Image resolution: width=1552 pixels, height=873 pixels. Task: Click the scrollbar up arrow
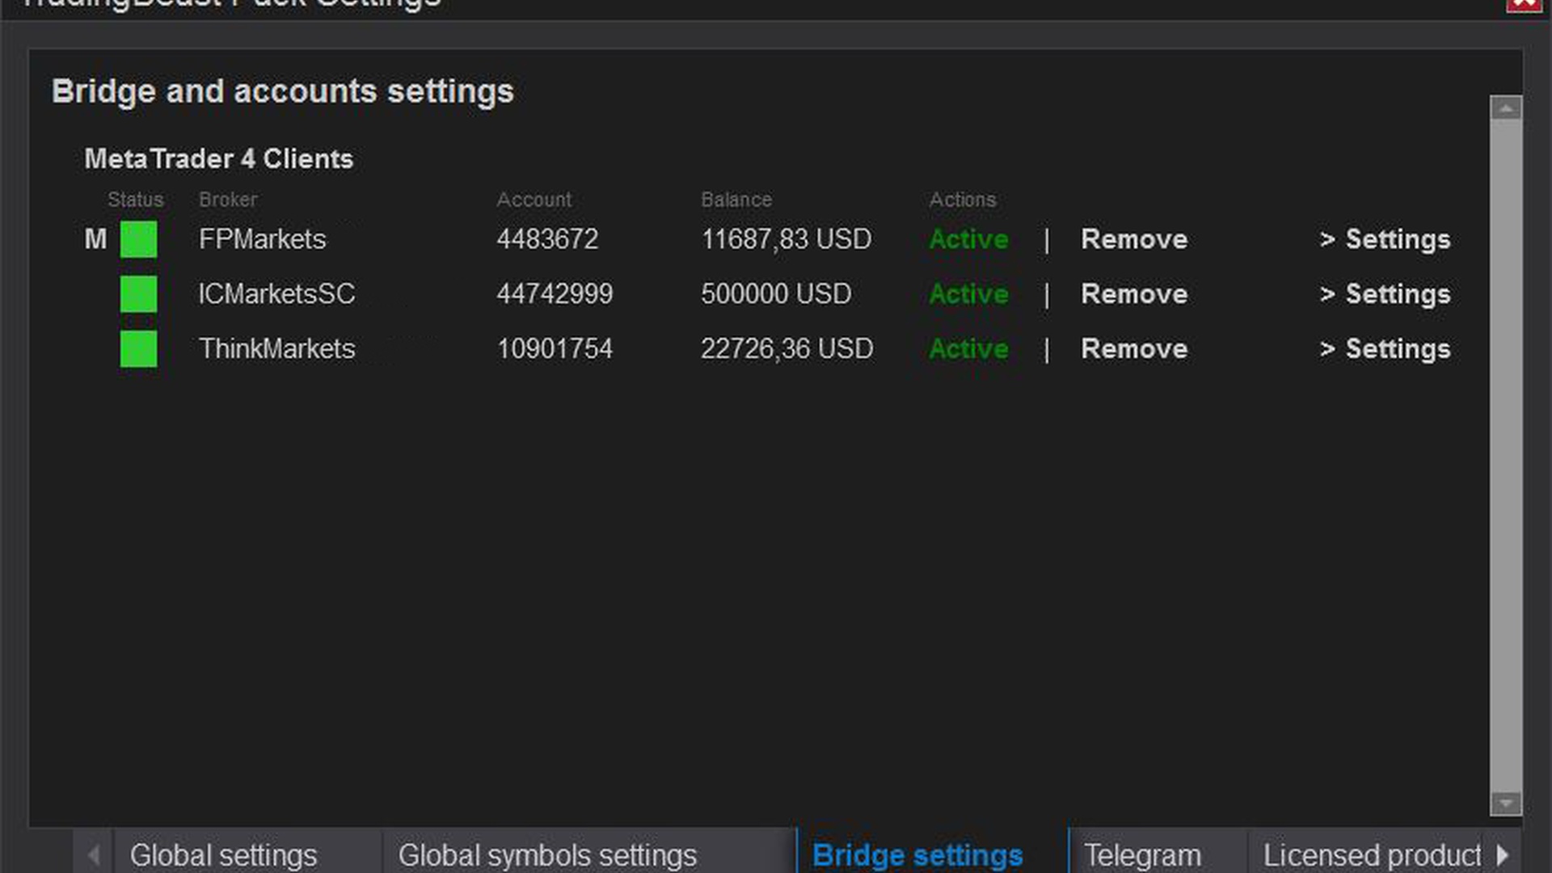[x=1506, y=108]
